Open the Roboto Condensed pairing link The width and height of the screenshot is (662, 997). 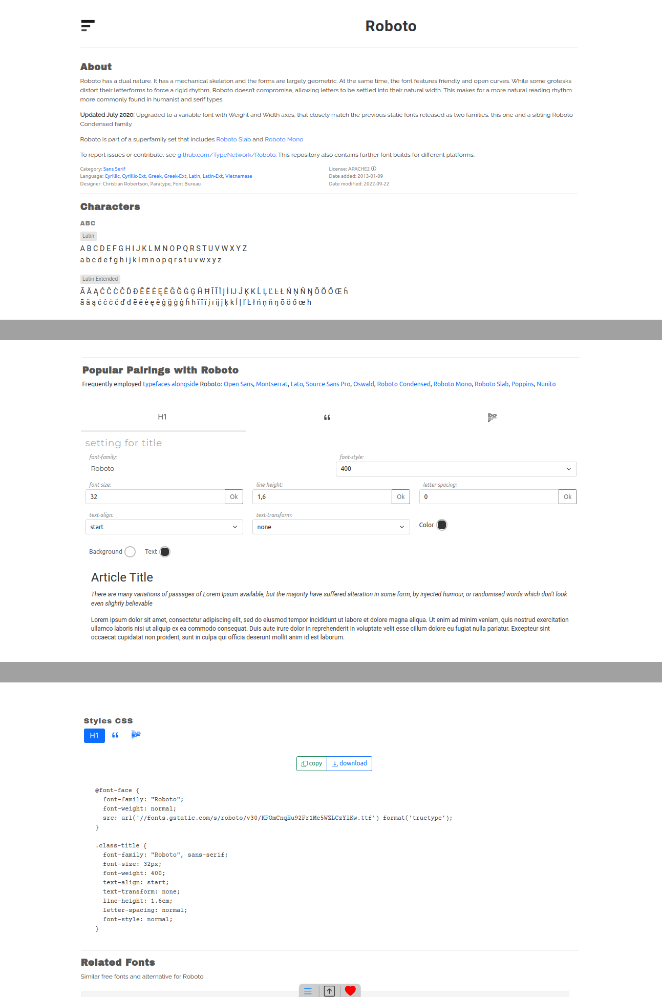[x=404, y=384]
